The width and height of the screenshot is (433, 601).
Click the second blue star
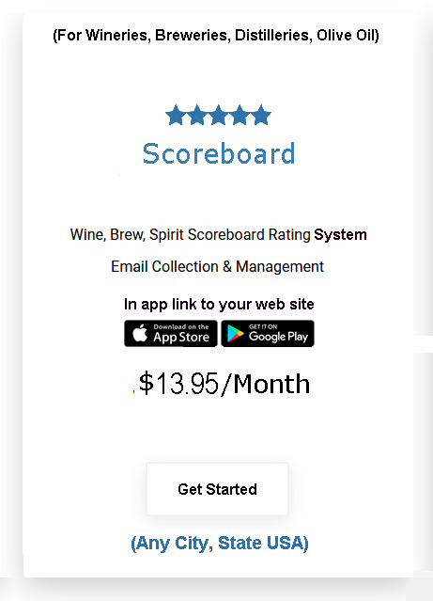click(x=197, y=115)
